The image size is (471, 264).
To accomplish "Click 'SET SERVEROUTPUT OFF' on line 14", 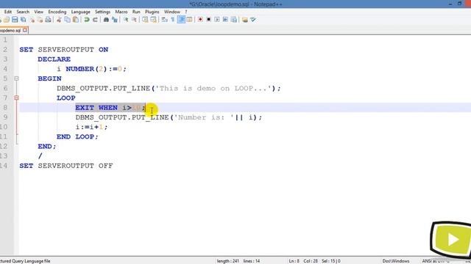I will [x=66, y=166].
